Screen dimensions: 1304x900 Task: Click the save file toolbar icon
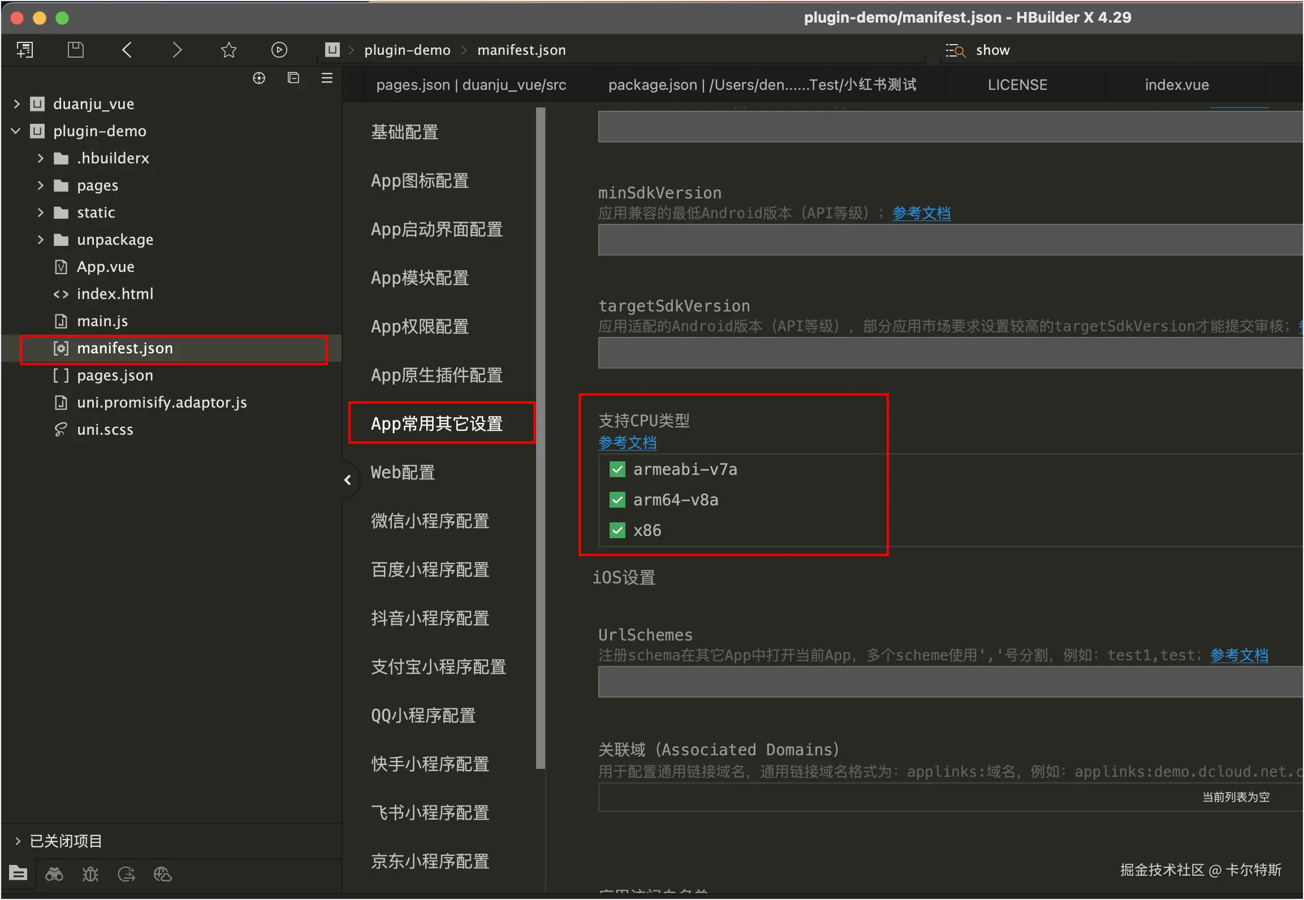point(75,50)
